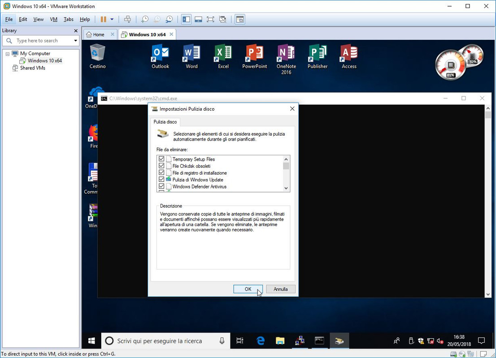Click the Cortana microphone icon

pos(222,341)
